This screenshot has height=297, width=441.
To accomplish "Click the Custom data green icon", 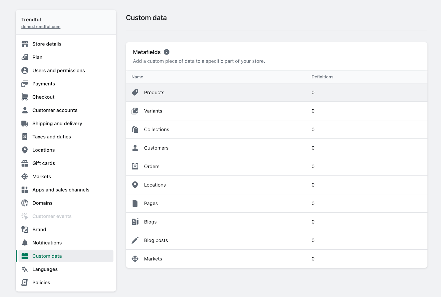I will (x=25, y=256).
